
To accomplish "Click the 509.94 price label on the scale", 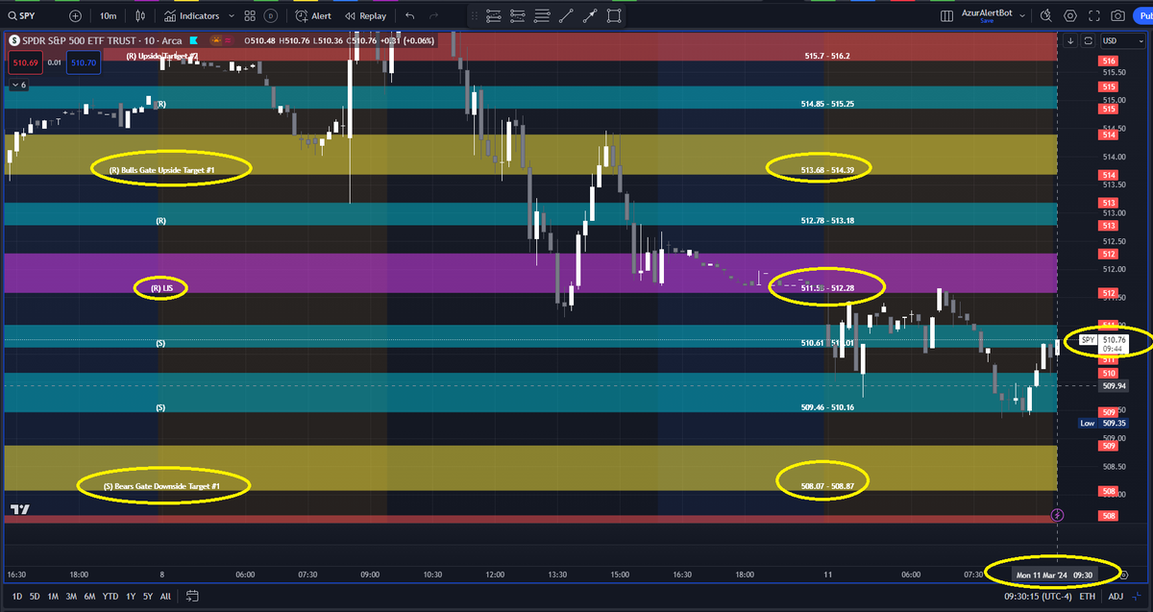I will (x=1112, y=385).
